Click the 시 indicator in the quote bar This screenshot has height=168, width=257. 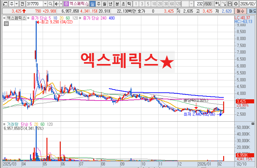coord(179,11)
